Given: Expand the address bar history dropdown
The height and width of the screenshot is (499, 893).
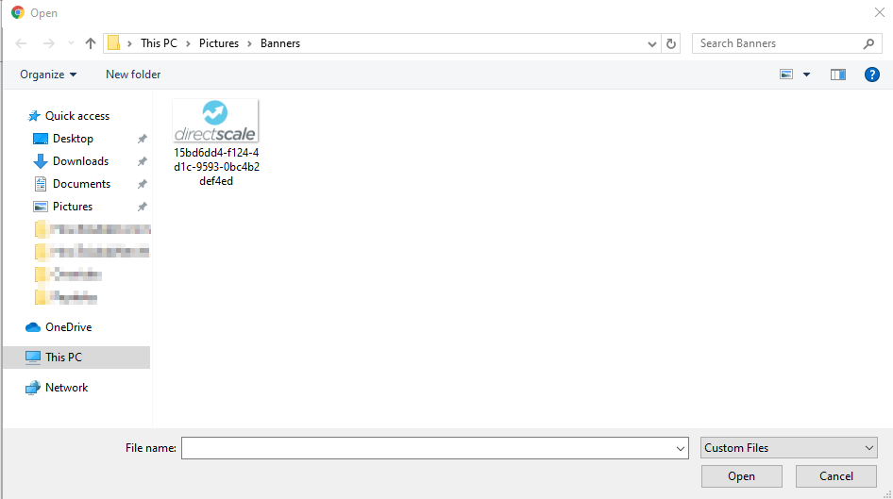Looking at the screenshot, I should tap(653, 43).
